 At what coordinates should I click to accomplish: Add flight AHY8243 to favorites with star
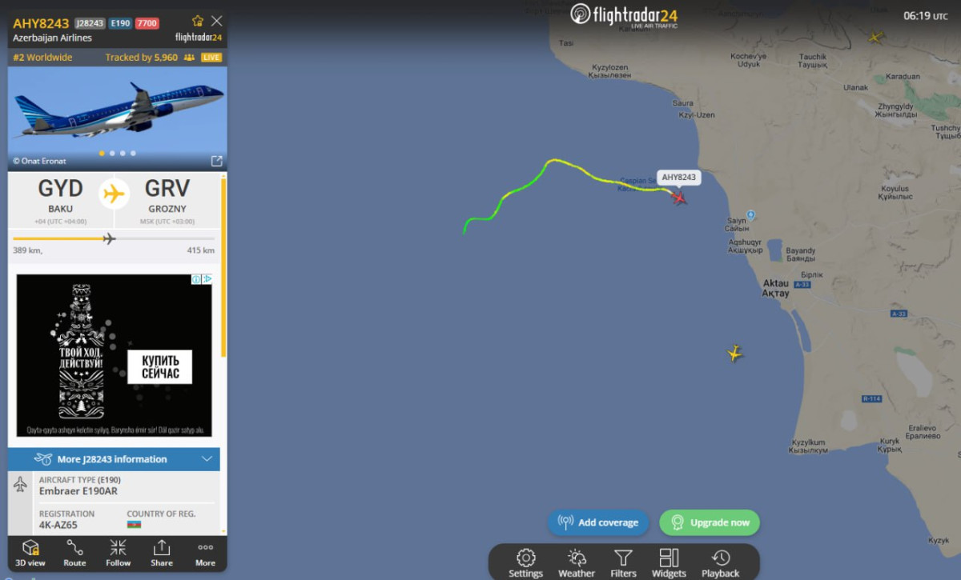198,21
